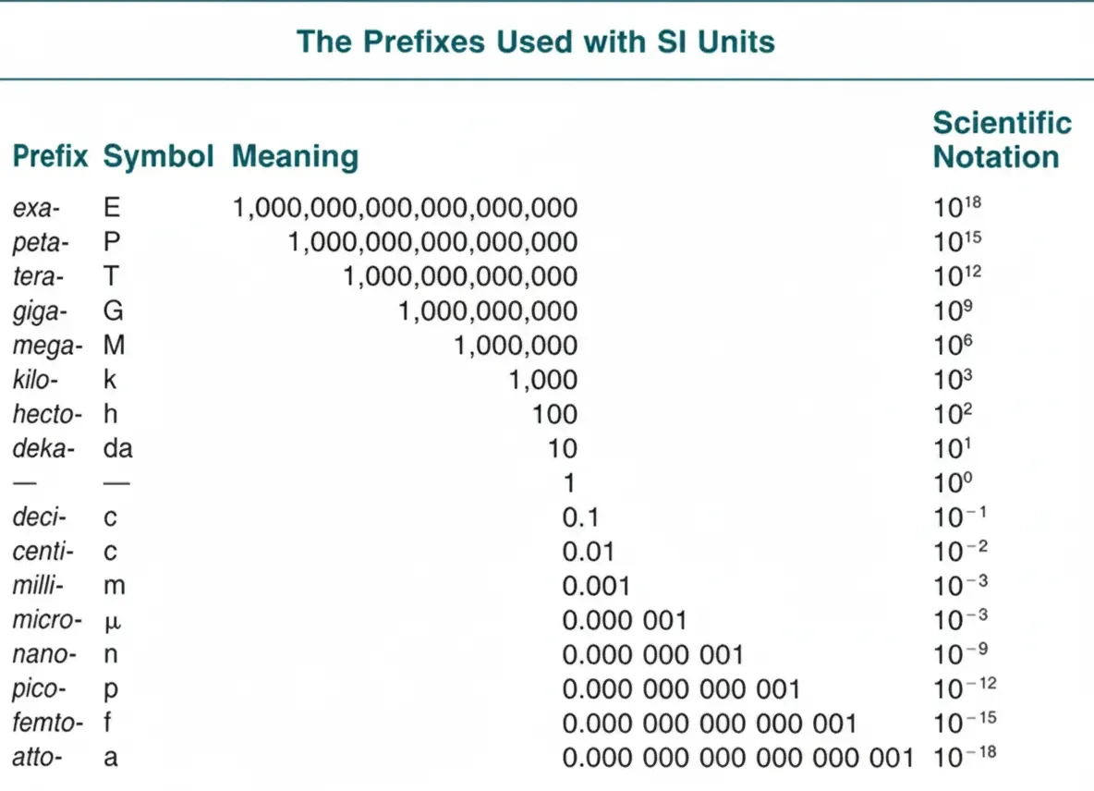
Task: Select the atto- scientific notation value
Action: (x=966, y=757)
